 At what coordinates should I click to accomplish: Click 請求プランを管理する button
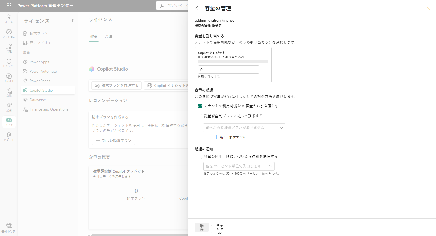tap(117, 86)
